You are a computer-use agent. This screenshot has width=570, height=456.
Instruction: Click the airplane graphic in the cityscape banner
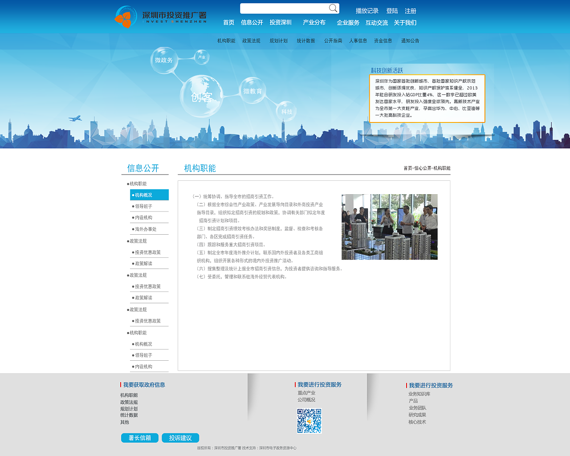pyautogui.click(x=76, y=118)
